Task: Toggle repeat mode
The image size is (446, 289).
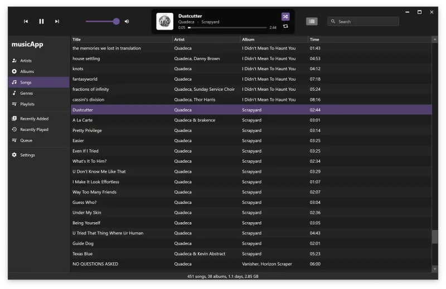Action: click(285, 26)
